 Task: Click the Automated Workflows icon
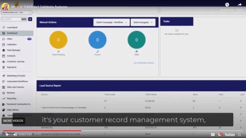[x=4, y=82]
